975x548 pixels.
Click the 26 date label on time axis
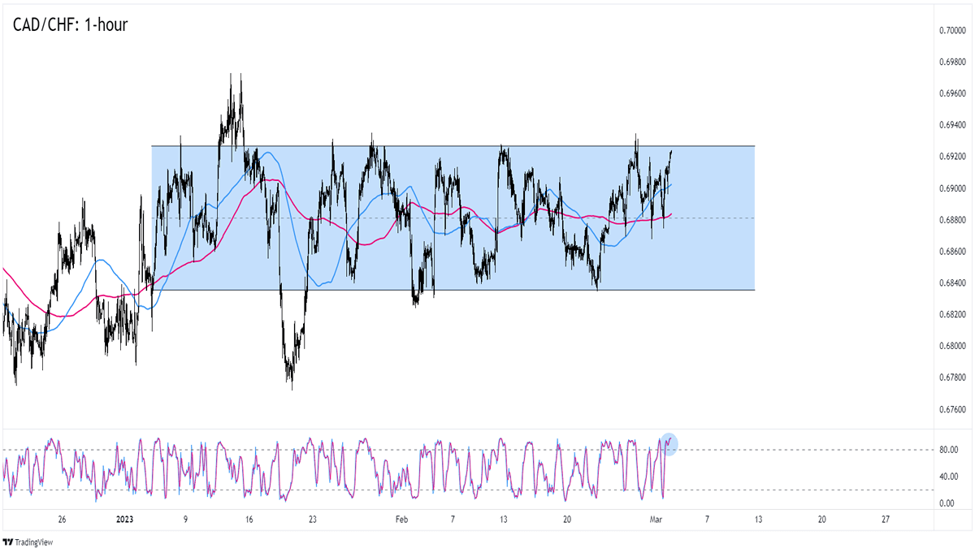[62, 520]
